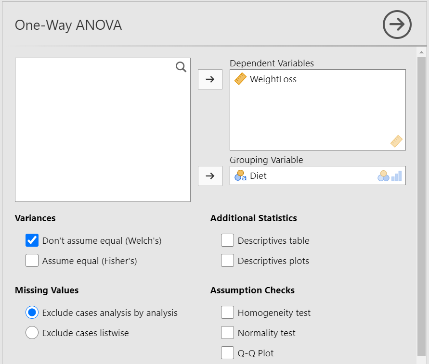Select Exclude cases listwise
The width and height of the screenshot is (429, 364).
[32, 333]
